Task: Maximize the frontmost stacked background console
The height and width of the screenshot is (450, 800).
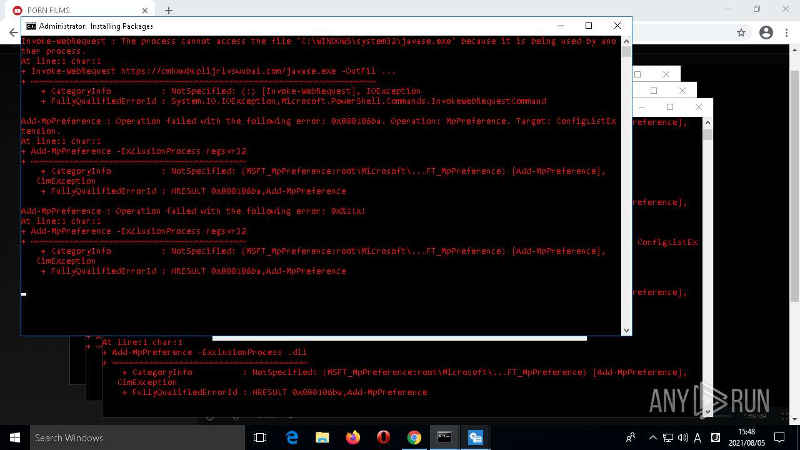Action: tap(670, 107)
